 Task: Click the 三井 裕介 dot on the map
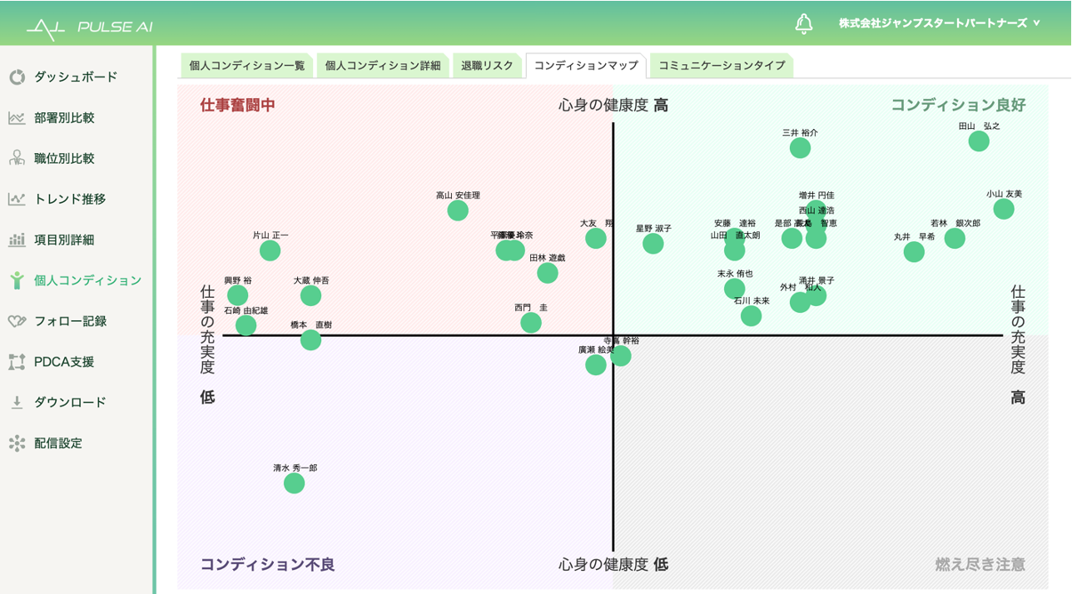(800, 148)
